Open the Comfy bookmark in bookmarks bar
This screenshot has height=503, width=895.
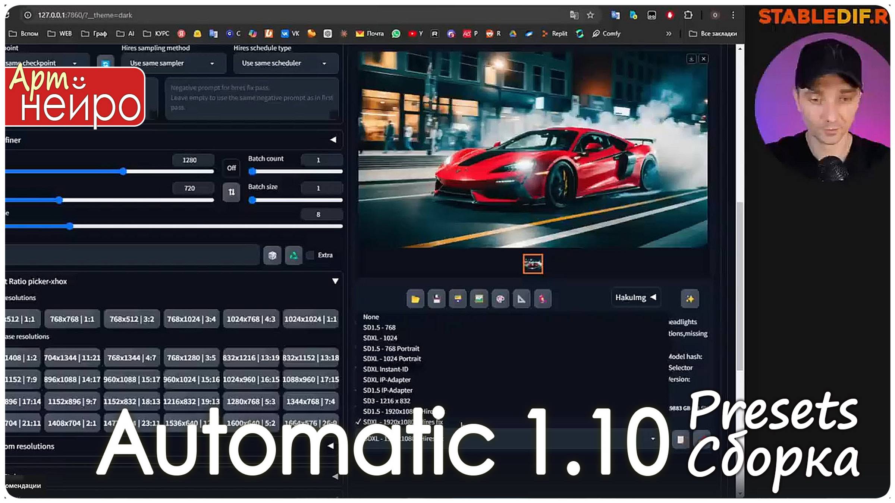point(607,34)
